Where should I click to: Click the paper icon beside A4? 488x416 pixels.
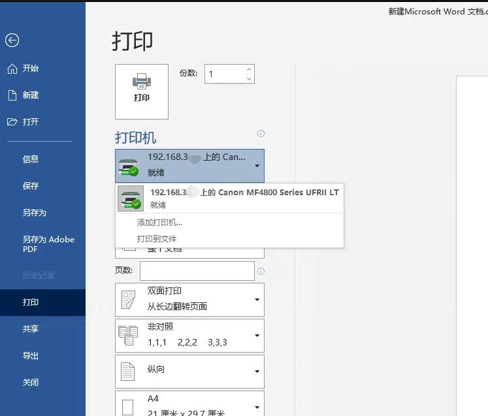coord(127,408)
